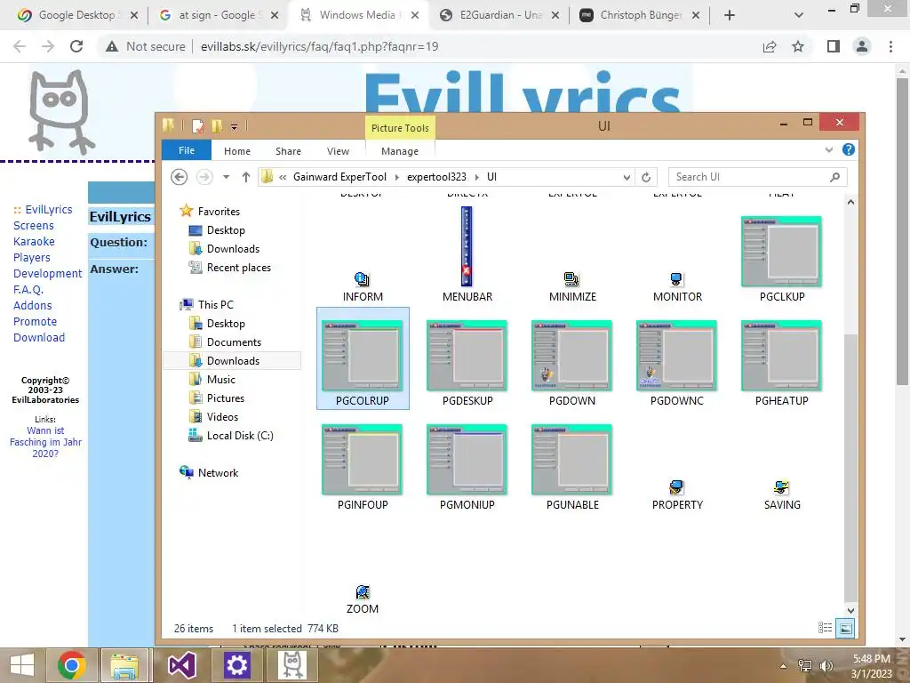This screenshot has width=910, height=683.
Task: Open F.A.Q. link on EvilLyrics page
Action: 28,289
